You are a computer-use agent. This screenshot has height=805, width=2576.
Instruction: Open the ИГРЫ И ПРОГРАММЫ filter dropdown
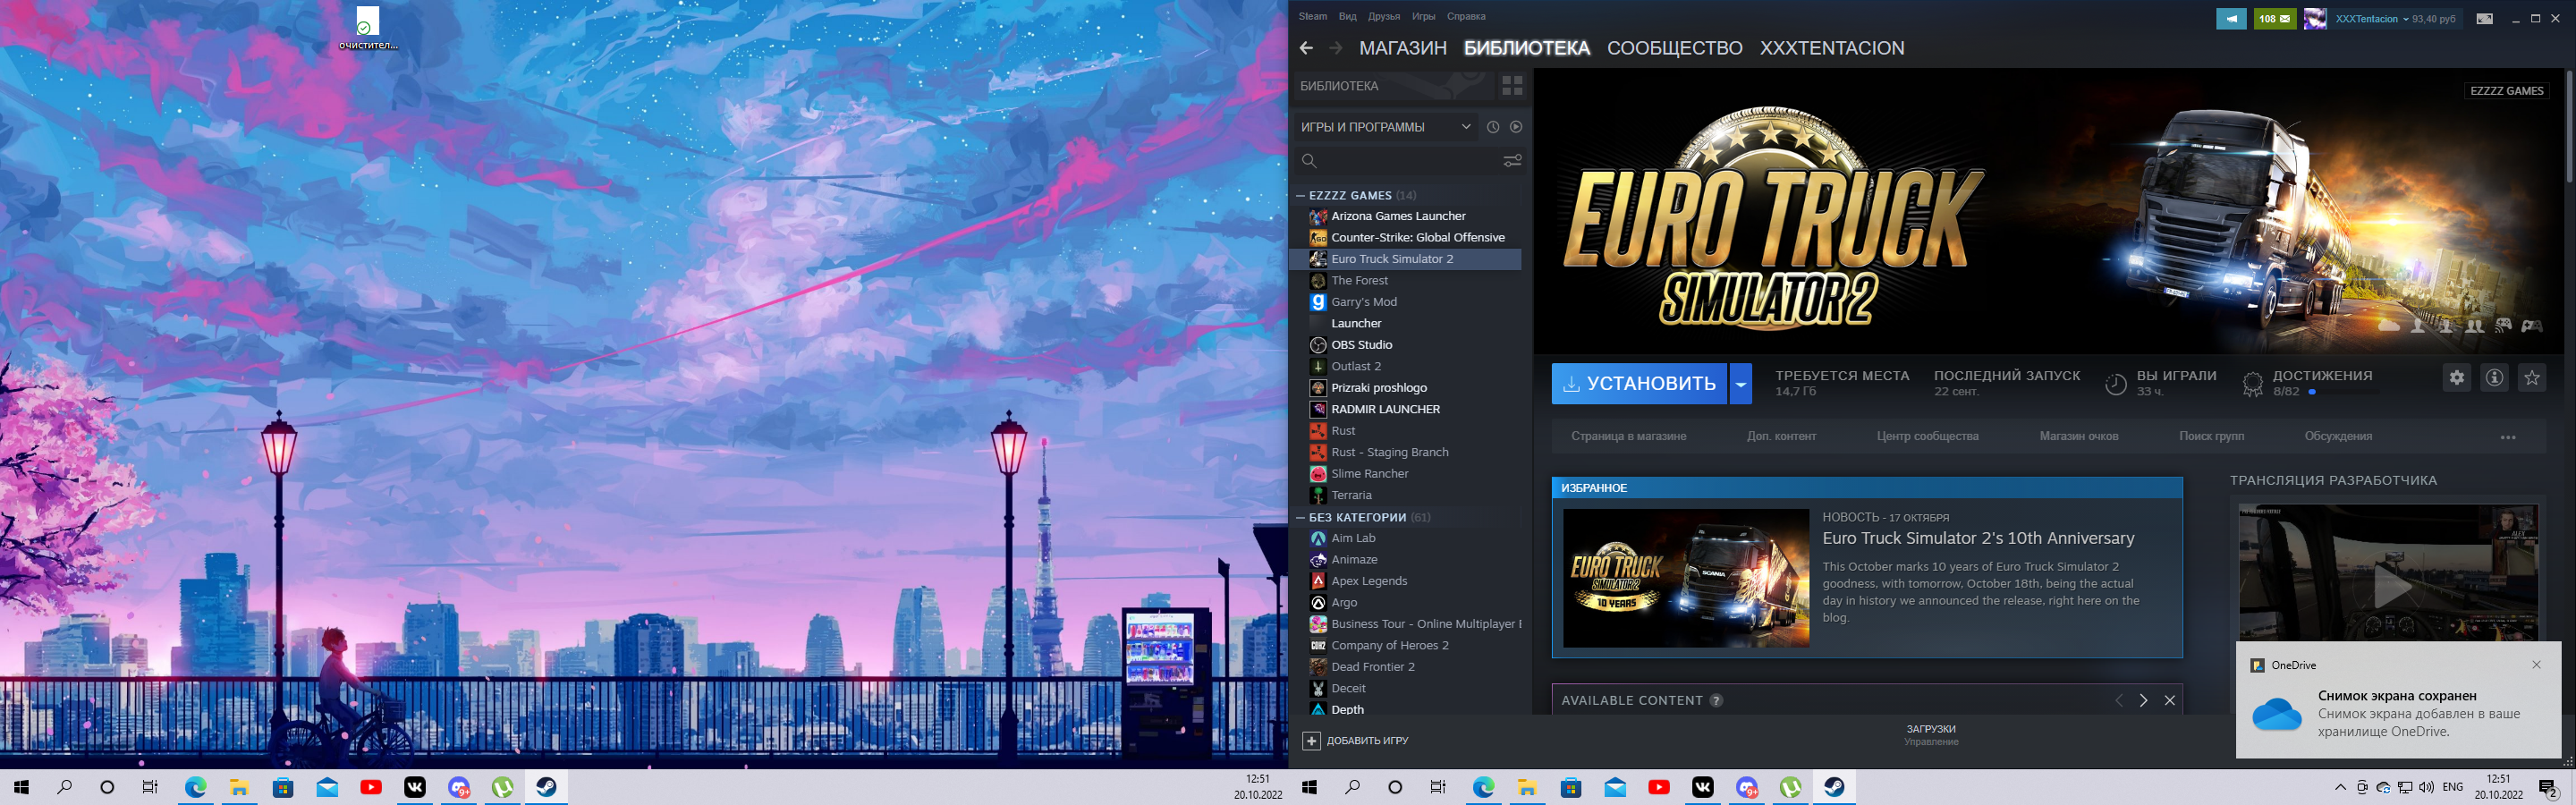click(x=1385, y=127)
